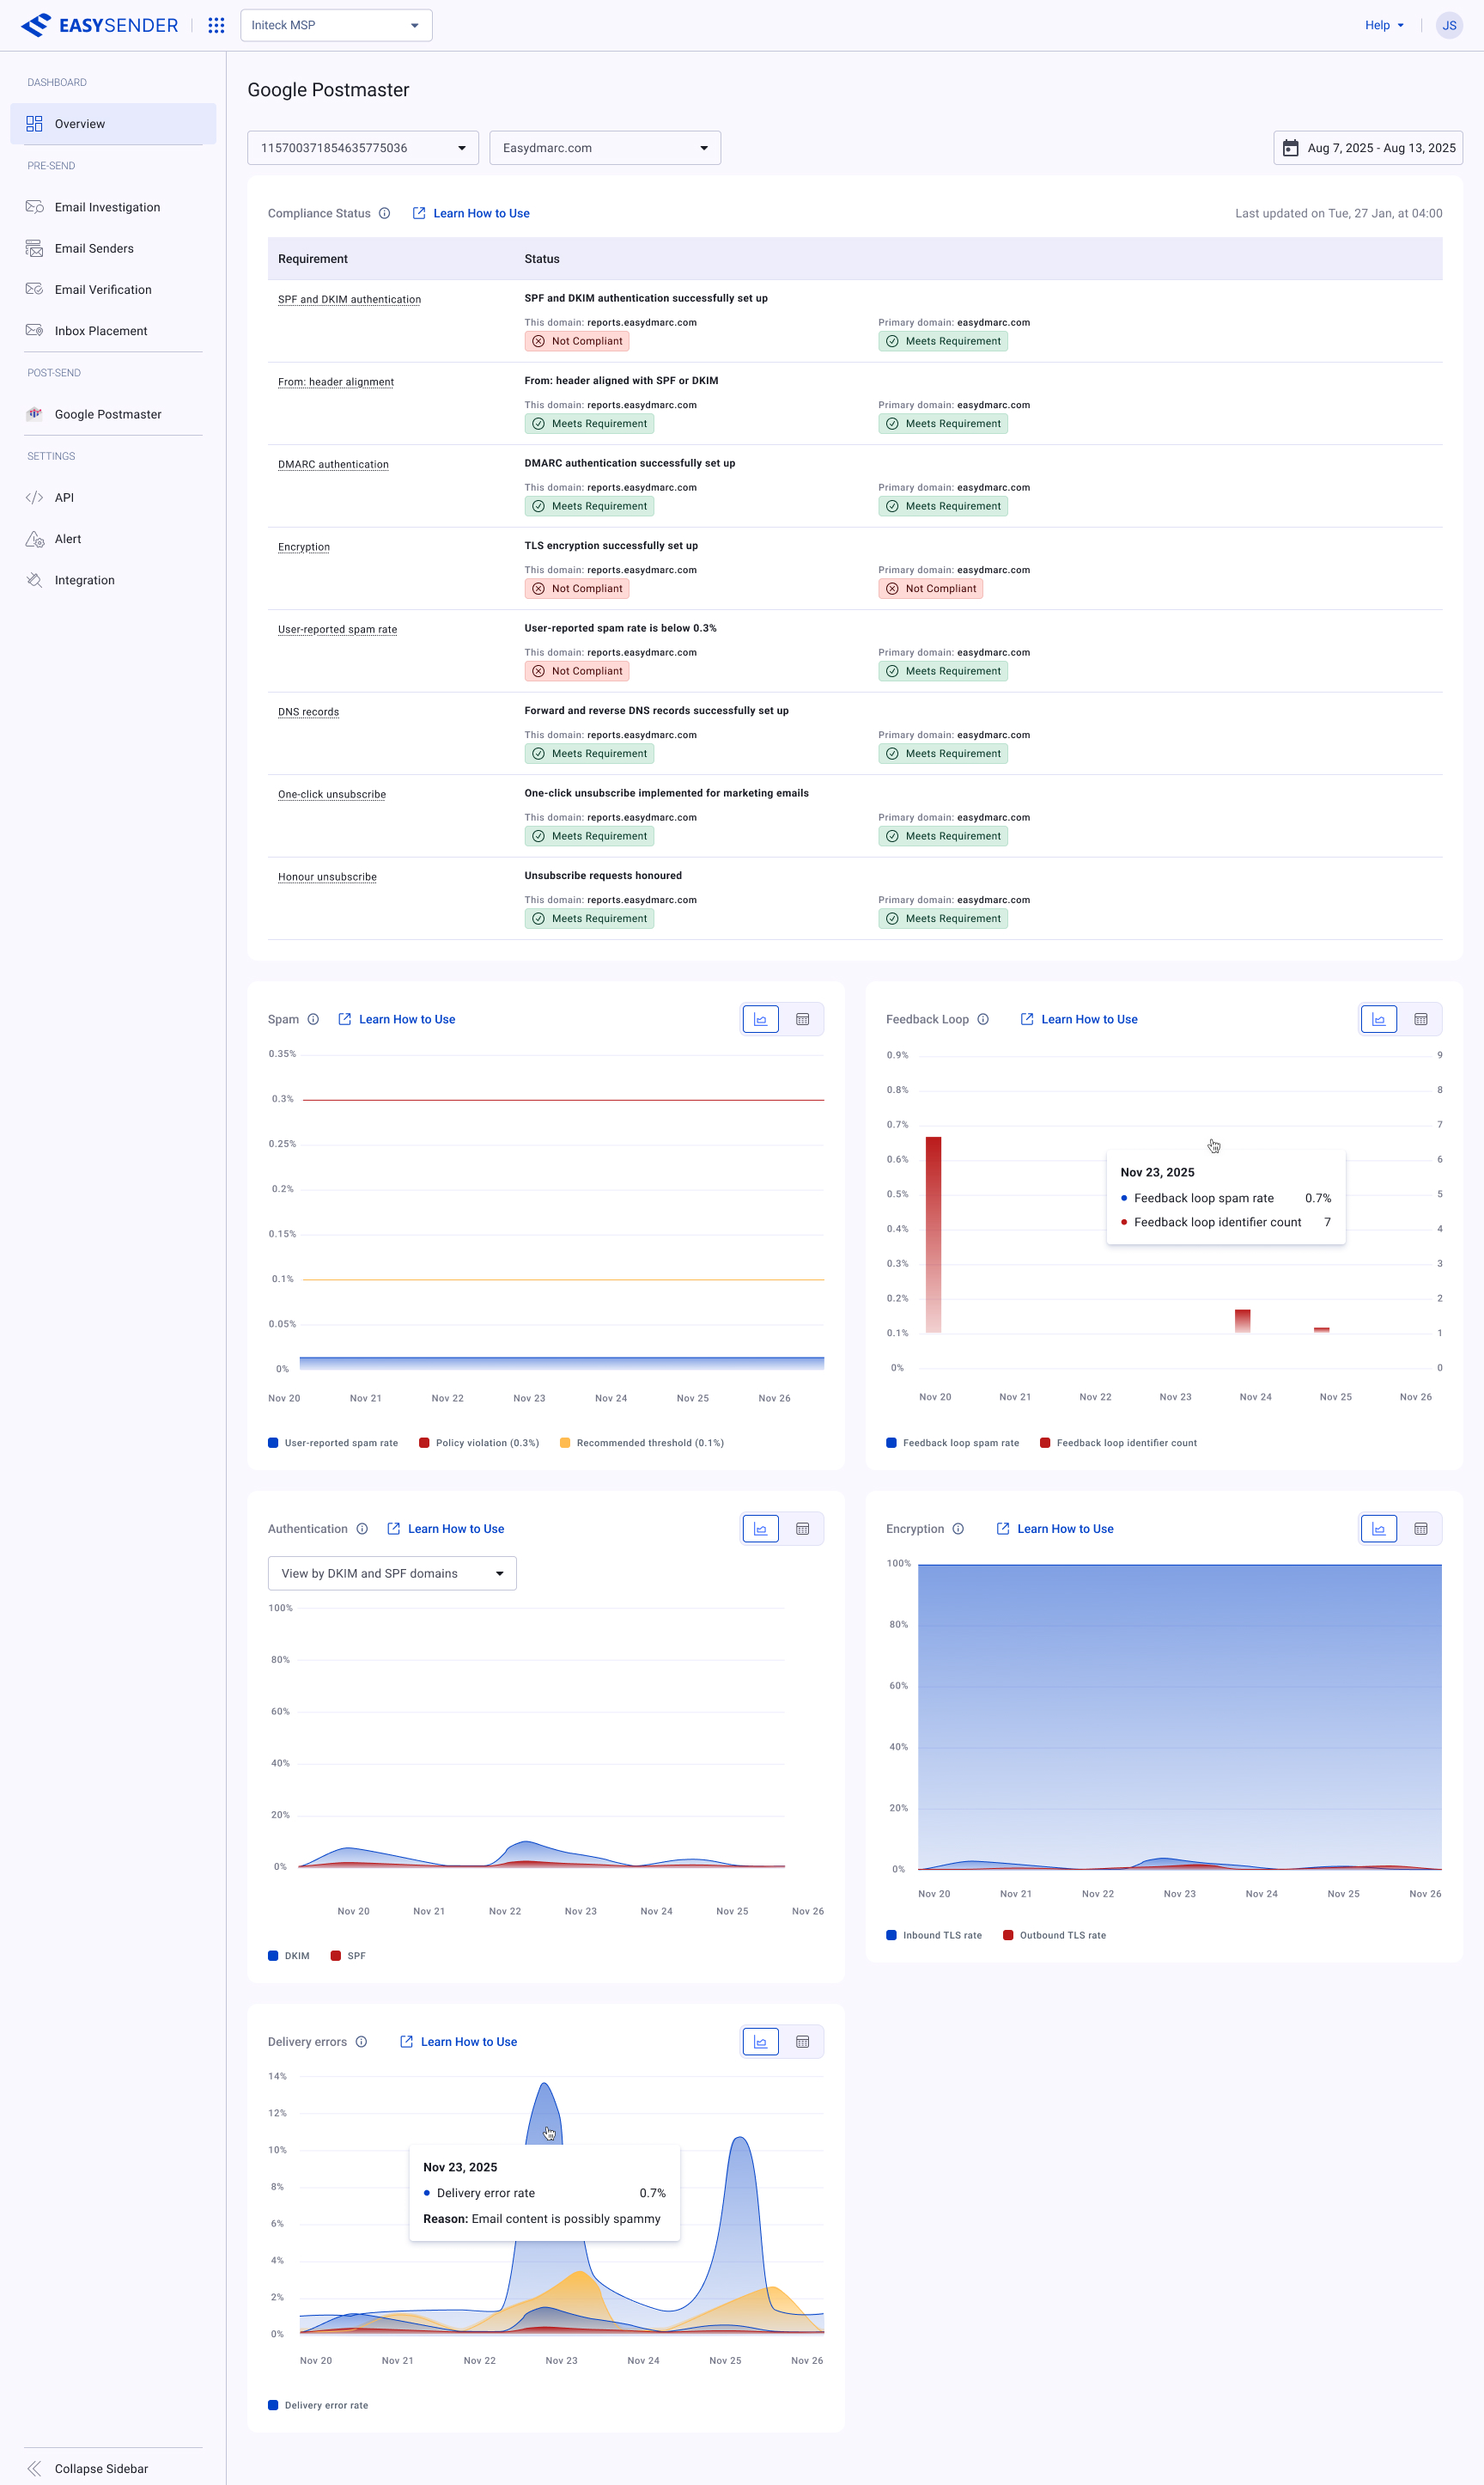This screenshot has width=1484, height=2485.
Task: Toggle Recommended threshold (0.1%) legend swatch
Action: (565, 1443)
